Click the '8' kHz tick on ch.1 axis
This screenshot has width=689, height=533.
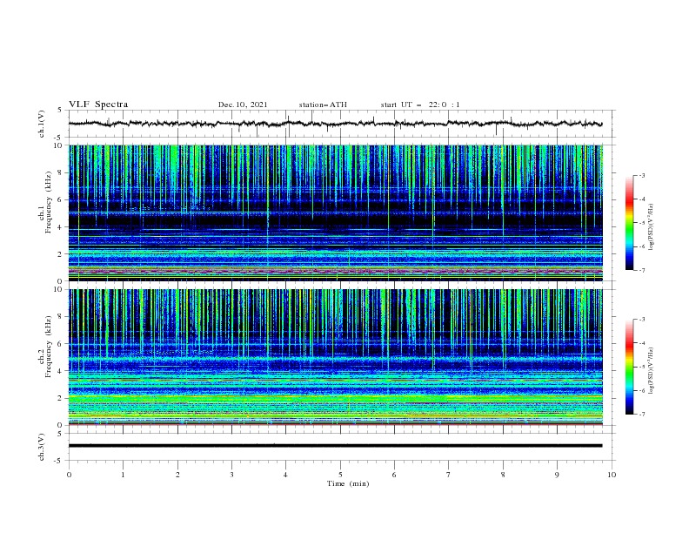[61, 172]
